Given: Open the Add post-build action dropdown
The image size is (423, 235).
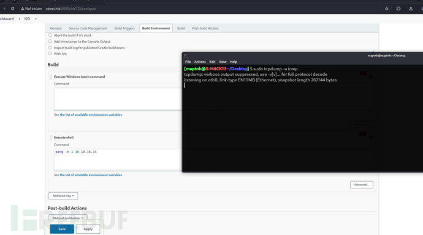Looking at the screenshot, I should 67,218.
